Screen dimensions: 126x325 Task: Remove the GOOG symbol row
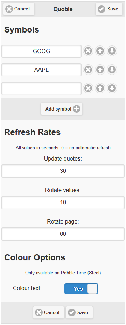point(88,51)
